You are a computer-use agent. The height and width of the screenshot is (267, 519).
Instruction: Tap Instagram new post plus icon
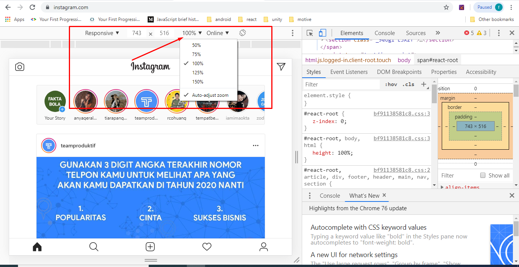[x=150, y=247]
